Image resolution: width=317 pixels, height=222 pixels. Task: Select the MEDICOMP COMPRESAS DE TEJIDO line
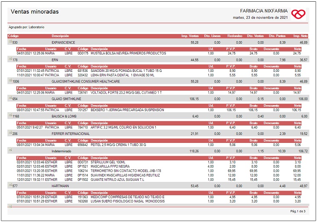click(159, 197)
